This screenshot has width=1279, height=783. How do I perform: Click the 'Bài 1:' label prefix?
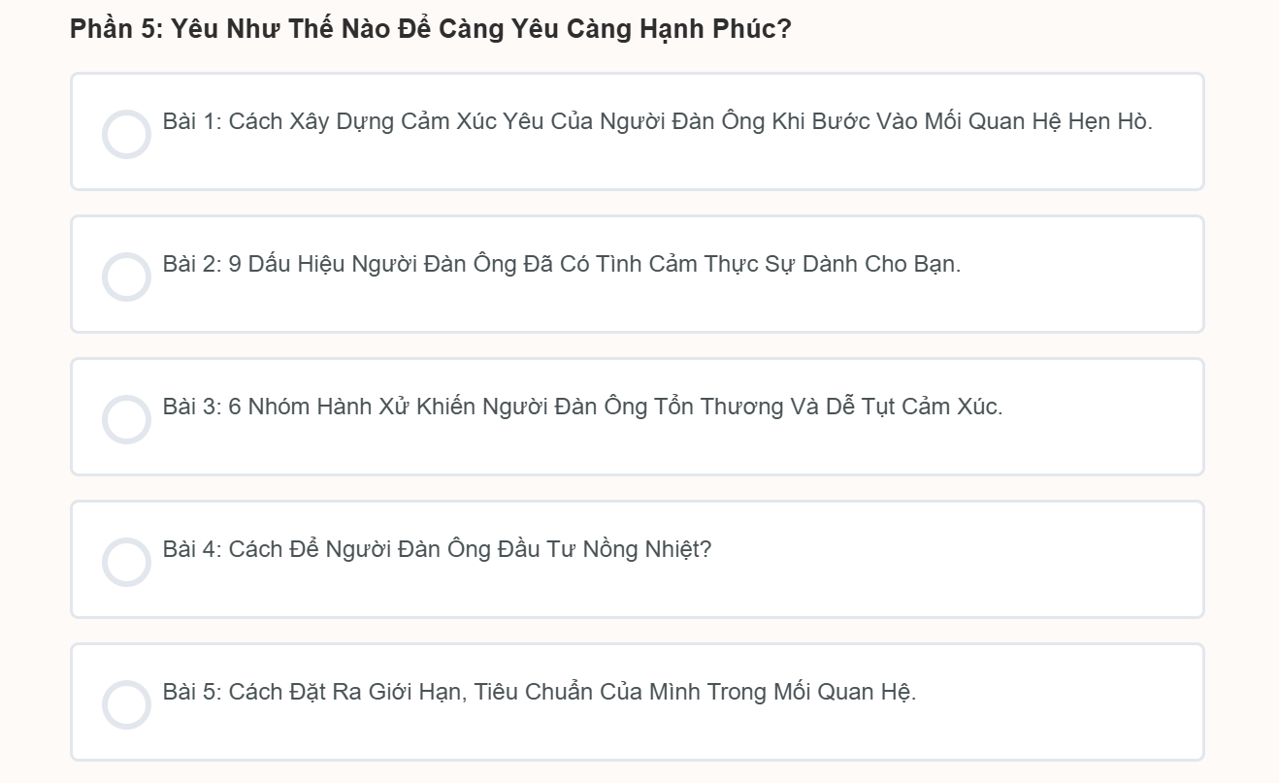tap(193, 122)
